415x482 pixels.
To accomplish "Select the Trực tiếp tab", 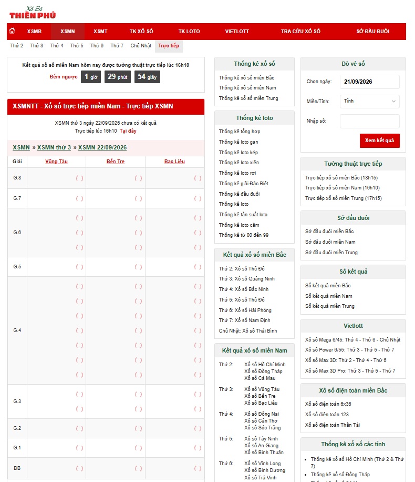I will coord(169,45).
